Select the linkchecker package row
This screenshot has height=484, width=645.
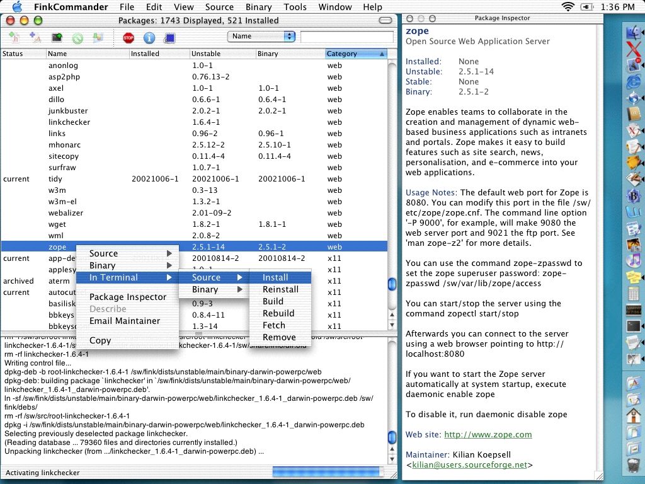click(x=194, y=122)
